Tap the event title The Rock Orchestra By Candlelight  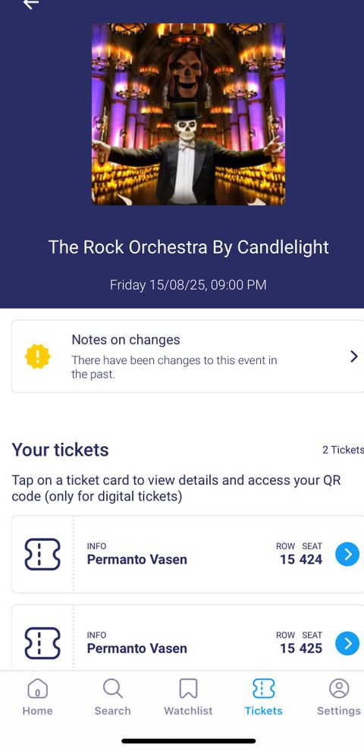(x=188, y=247)
